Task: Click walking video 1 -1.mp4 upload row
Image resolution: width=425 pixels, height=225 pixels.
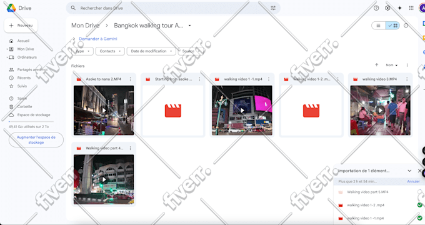Action: point(379,218)
